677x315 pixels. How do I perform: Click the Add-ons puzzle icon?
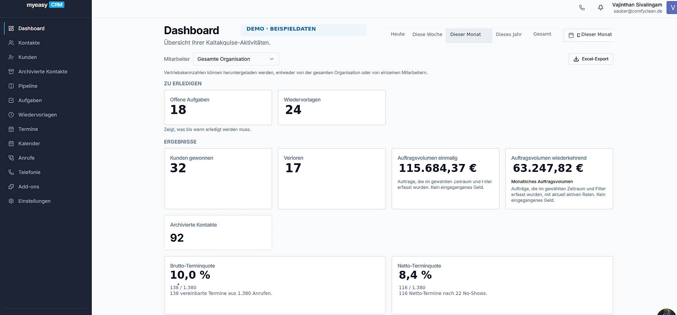(x=11, y=187)
